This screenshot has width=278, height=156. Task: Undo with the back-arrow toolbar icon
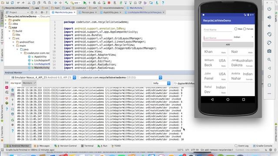tap(18, 3)
